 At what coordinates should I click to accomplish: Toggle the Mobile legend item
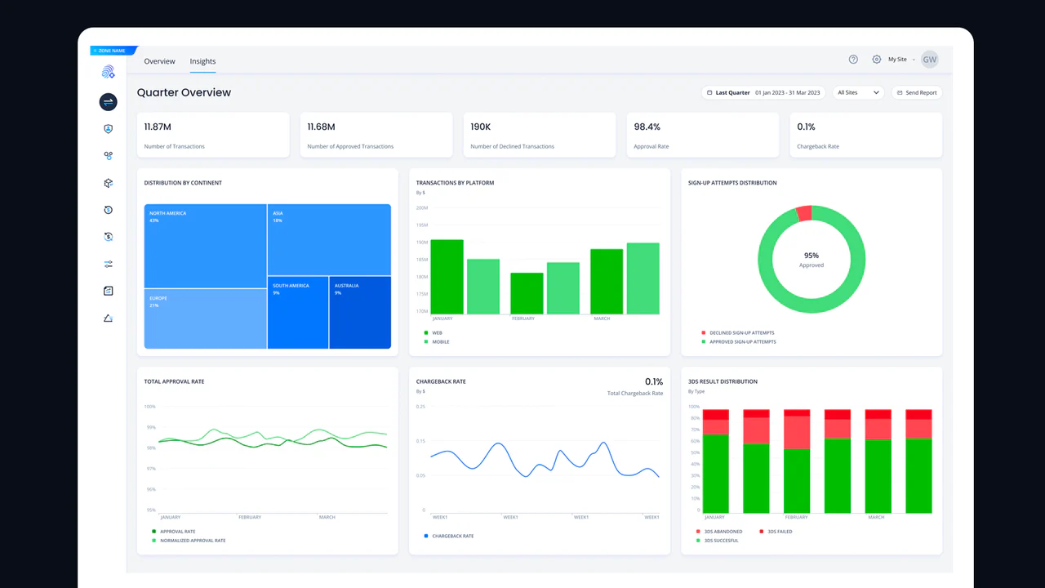437,341
